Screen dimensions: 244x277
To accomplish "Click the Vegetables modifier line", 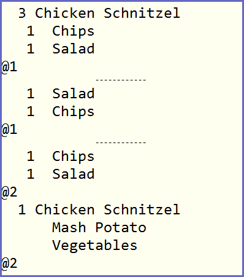I will point(94,246).
